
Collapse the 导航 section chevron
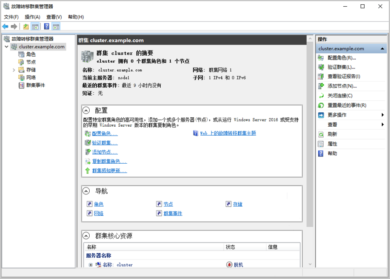coord(86,191)
